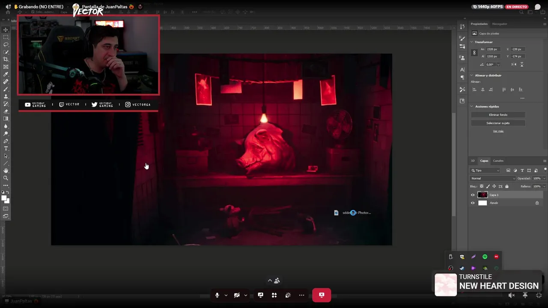Viewport: 548px width, 308px height.
Task: Open Steam from the system tray
Action: click(462, 268)
